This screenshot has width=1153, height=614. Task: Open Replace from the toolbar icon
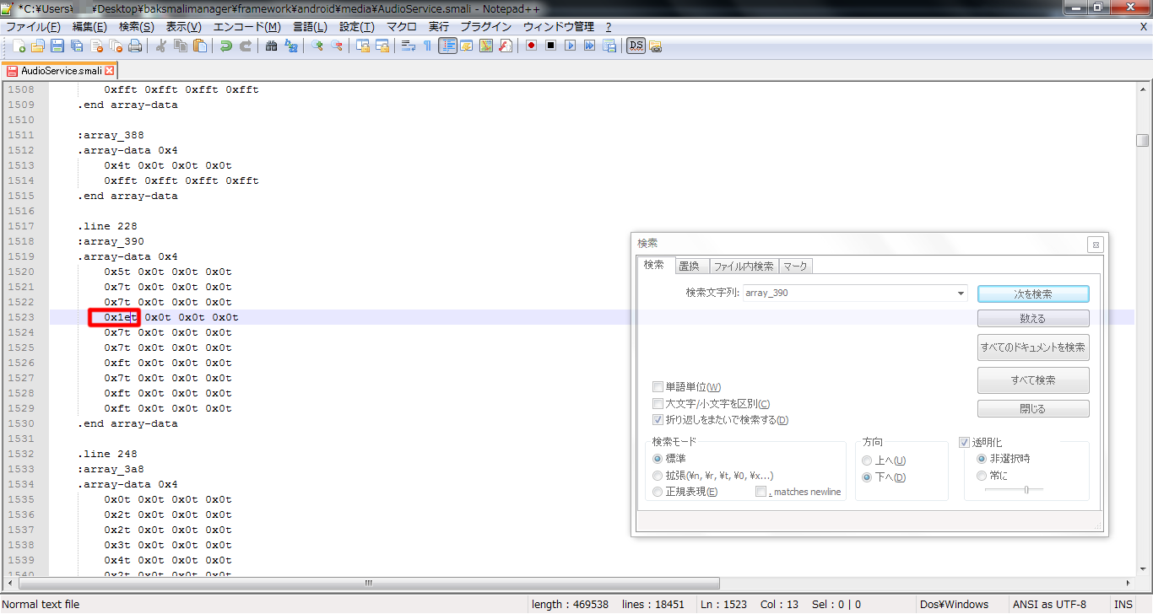coord(290,46)
